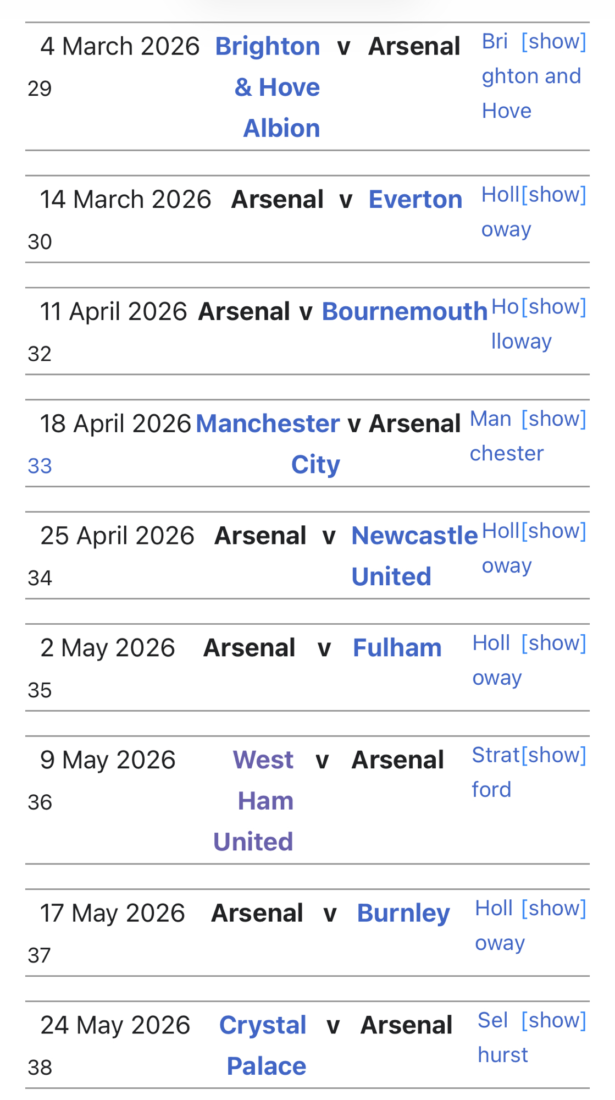Go to Newcastle United team page
This screenshot has height=1100, width=615.
414,536
